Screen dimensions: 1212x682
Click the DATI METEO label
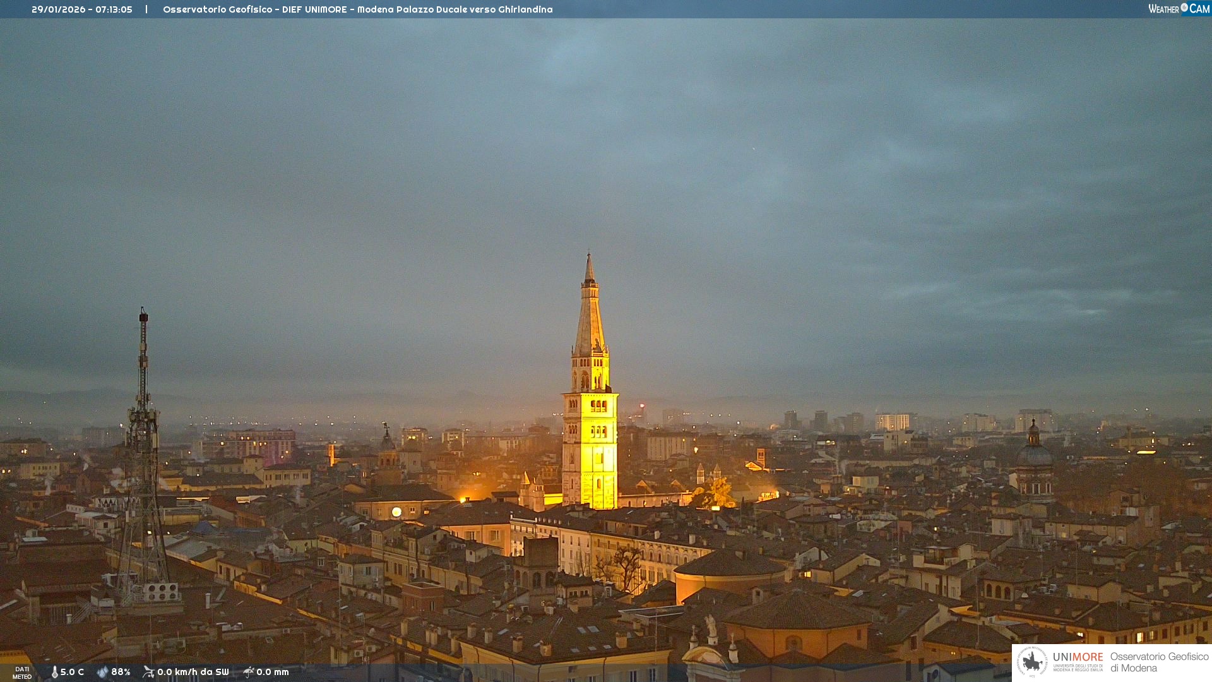tap(22, 673)
